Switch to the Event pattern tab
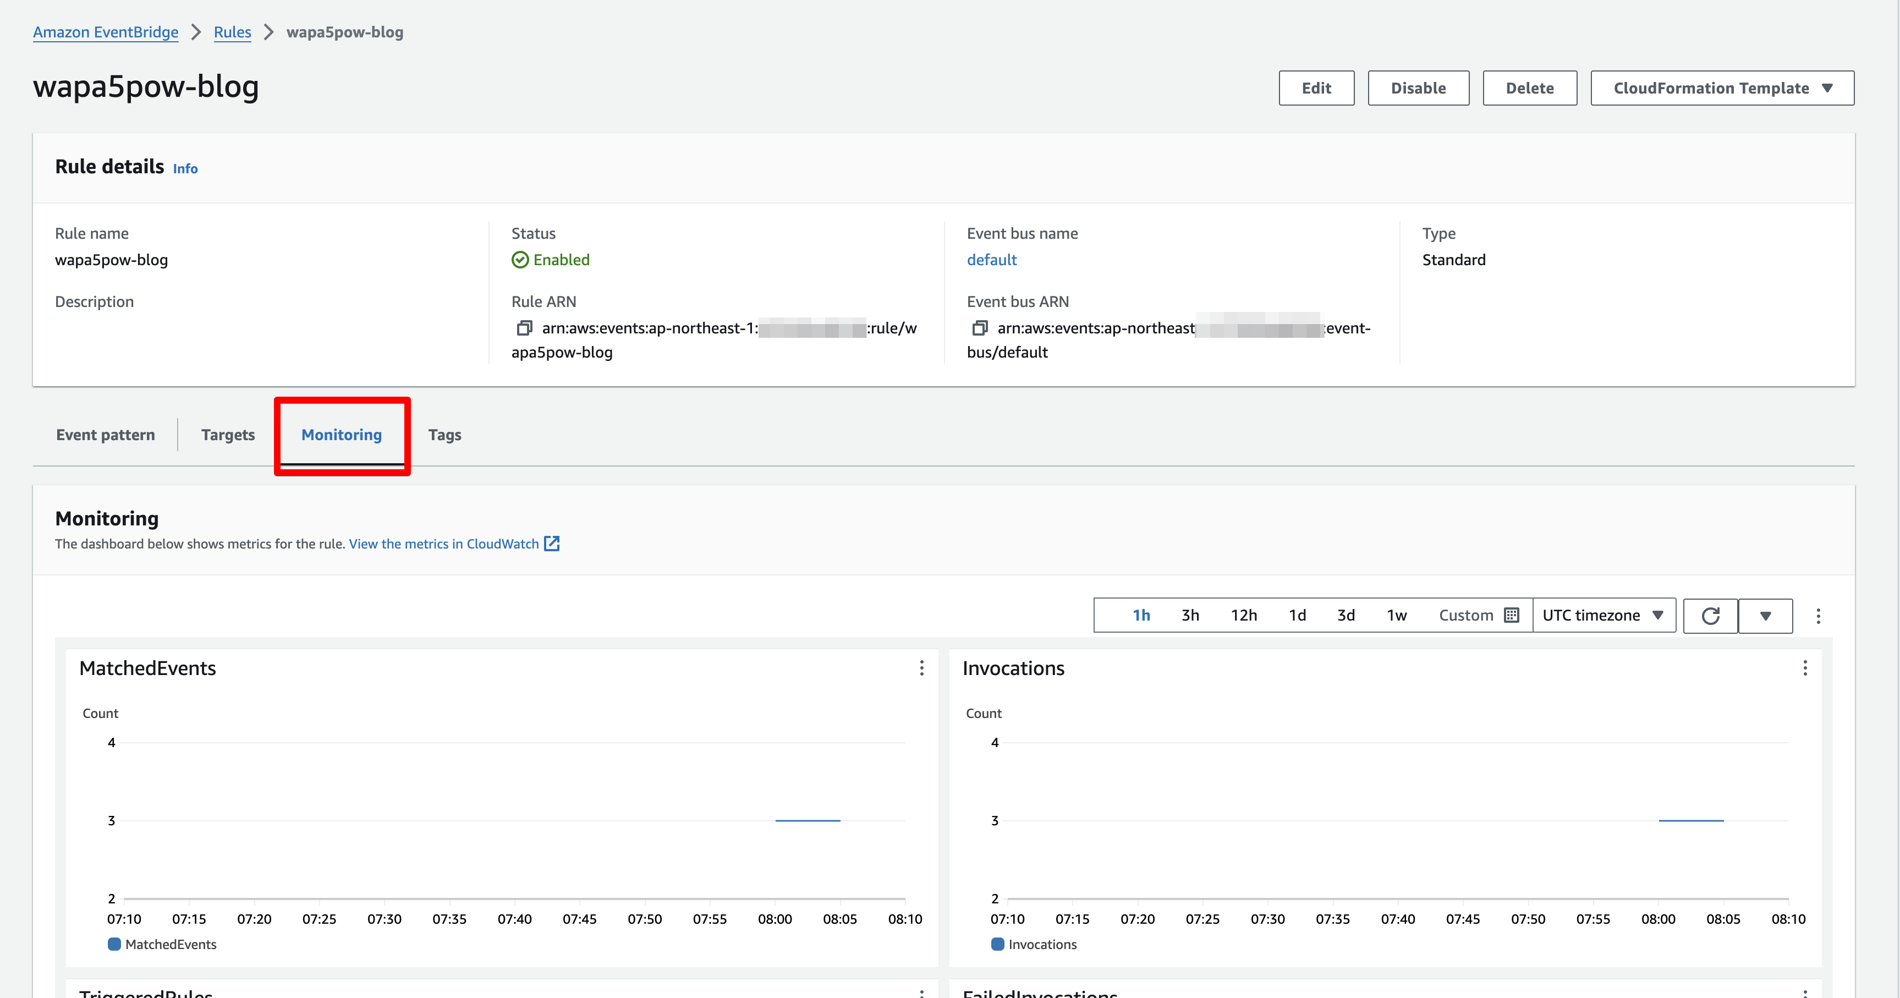The image size is (1900, 998). coord(106,435)
